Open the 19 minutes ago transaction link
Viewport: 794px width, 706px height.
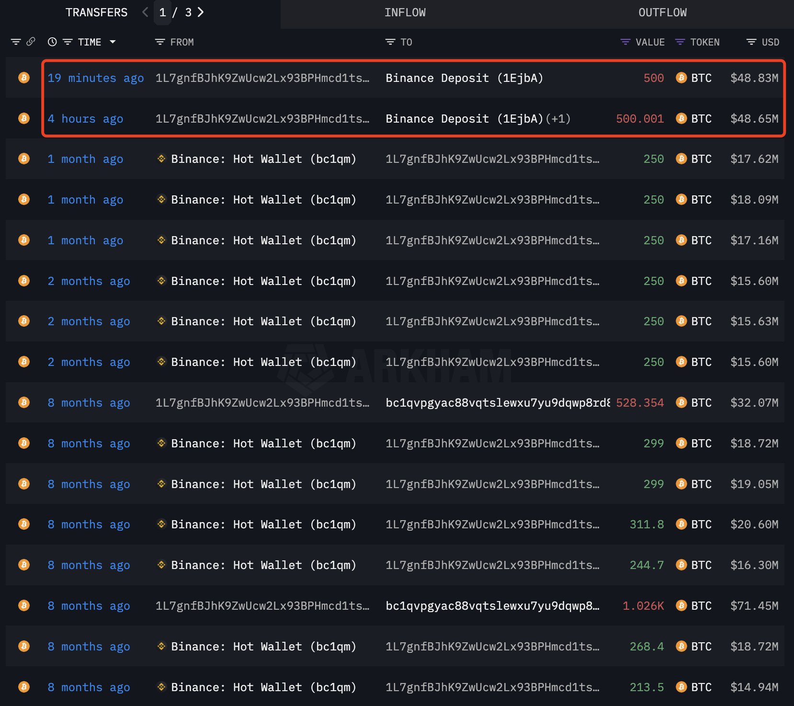click(95, 78)
